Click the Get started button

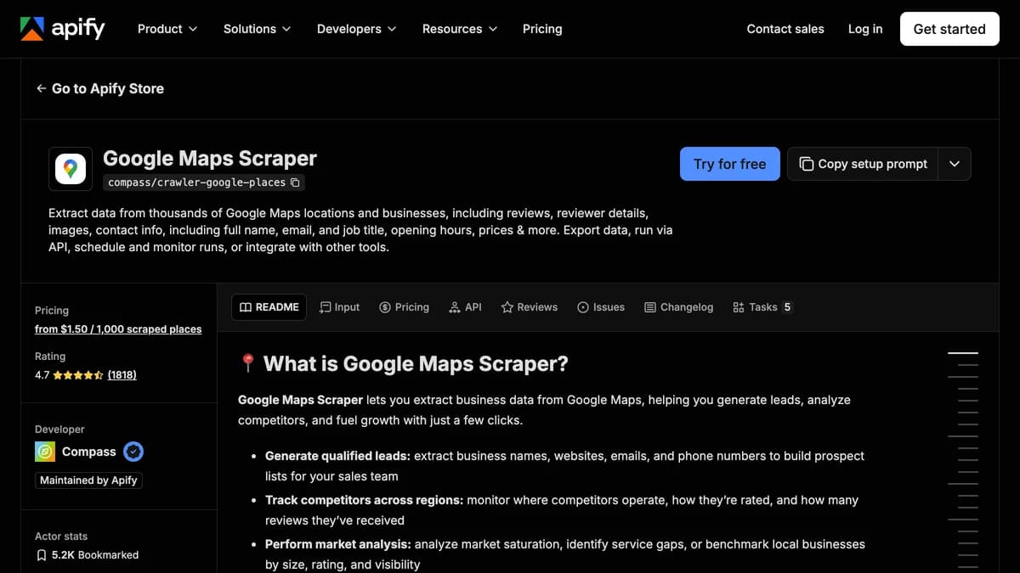click(x=949, y=29)
